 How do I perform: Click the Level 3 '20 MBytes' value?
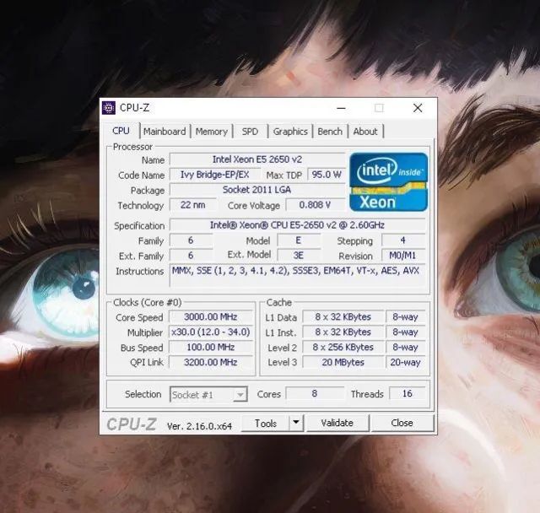(x=343, y=362)
